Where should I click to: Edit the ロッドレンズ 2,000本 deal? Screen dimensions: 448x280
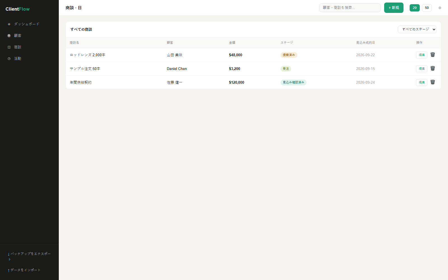tap(422, 55)
